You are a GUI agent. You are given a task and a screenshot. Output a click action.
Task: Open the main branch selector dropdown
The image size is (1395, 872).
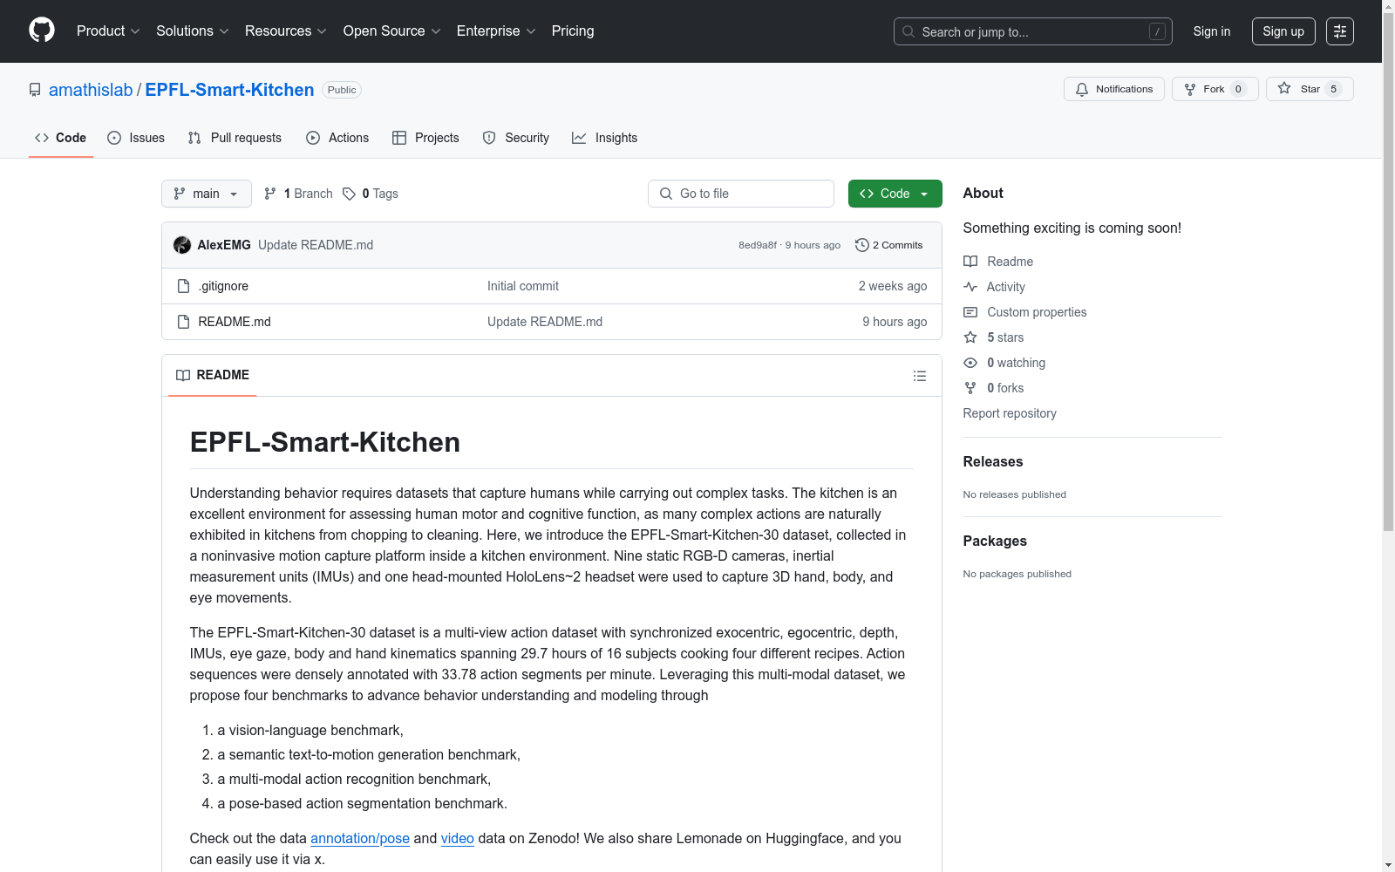coord(207,194)
